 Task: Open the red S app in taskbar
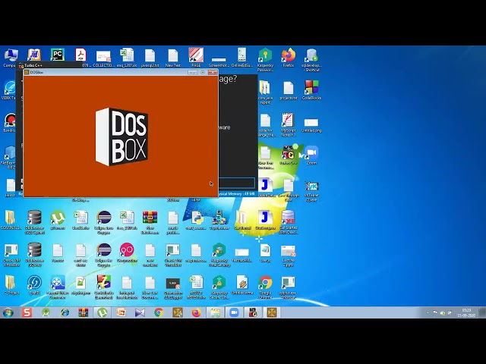tap(27, 312)
